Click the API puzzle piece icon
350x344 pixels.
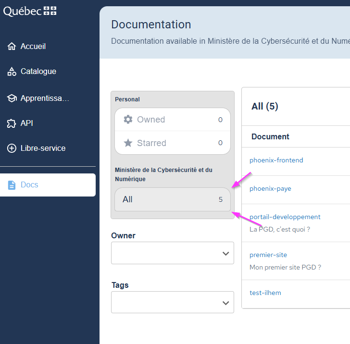point(12,123)
